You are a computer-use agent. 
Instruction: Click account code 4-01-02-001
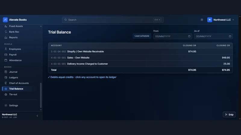click(x=58, y=58)
